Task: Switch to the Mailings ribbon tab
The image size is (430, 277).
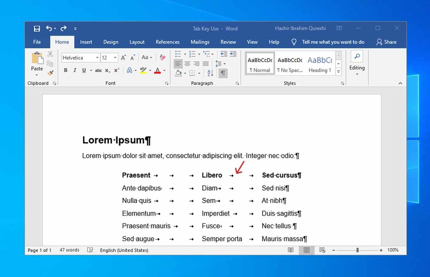Action: [200, 42]
